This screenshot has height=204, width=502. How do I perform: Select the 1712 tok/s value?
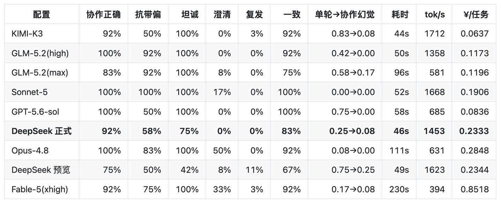coord(435,34)
